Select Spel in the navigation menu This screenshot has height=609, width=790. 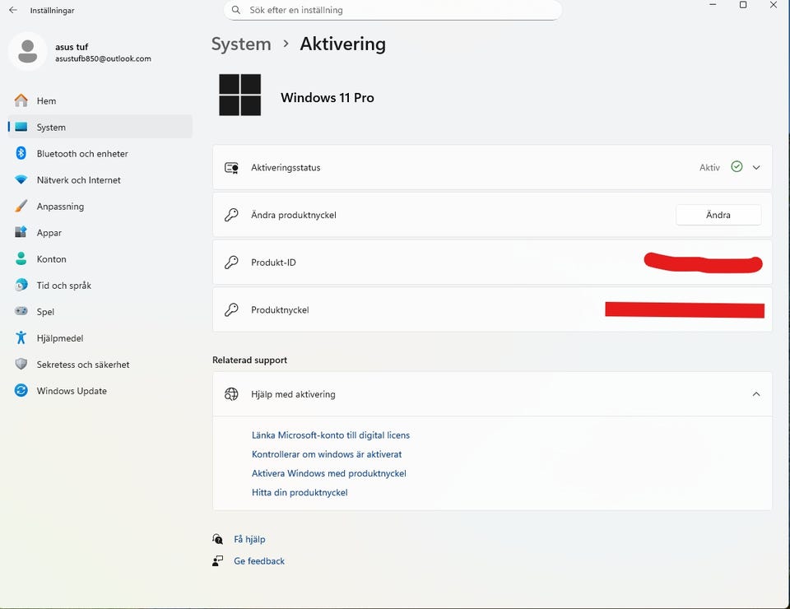(x=45, y=311)
